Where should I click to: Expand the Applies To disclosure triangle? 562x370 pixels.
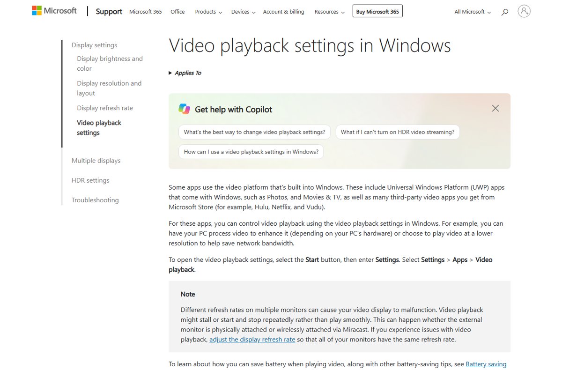click(170, 73)
